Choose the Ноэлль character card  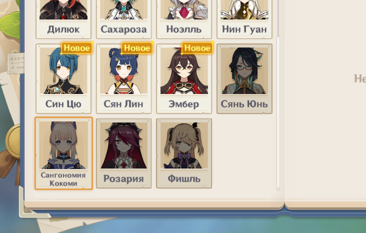pos(184,19)
